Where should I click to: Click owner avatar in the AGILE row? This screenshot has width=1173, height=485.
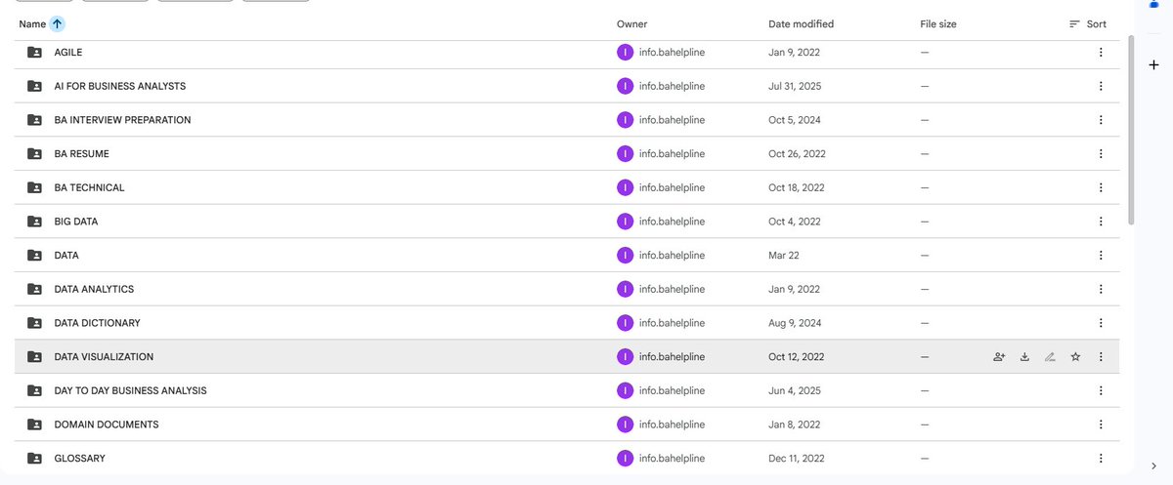coord(625,53)
